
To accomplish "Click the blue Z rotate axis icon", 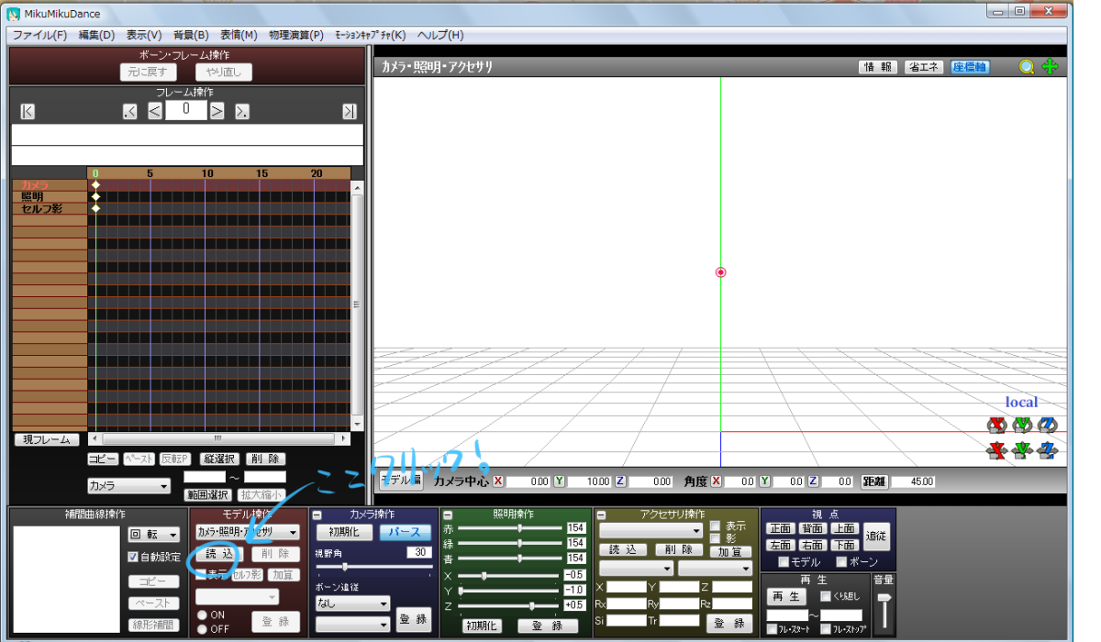I will [1048, 425].
